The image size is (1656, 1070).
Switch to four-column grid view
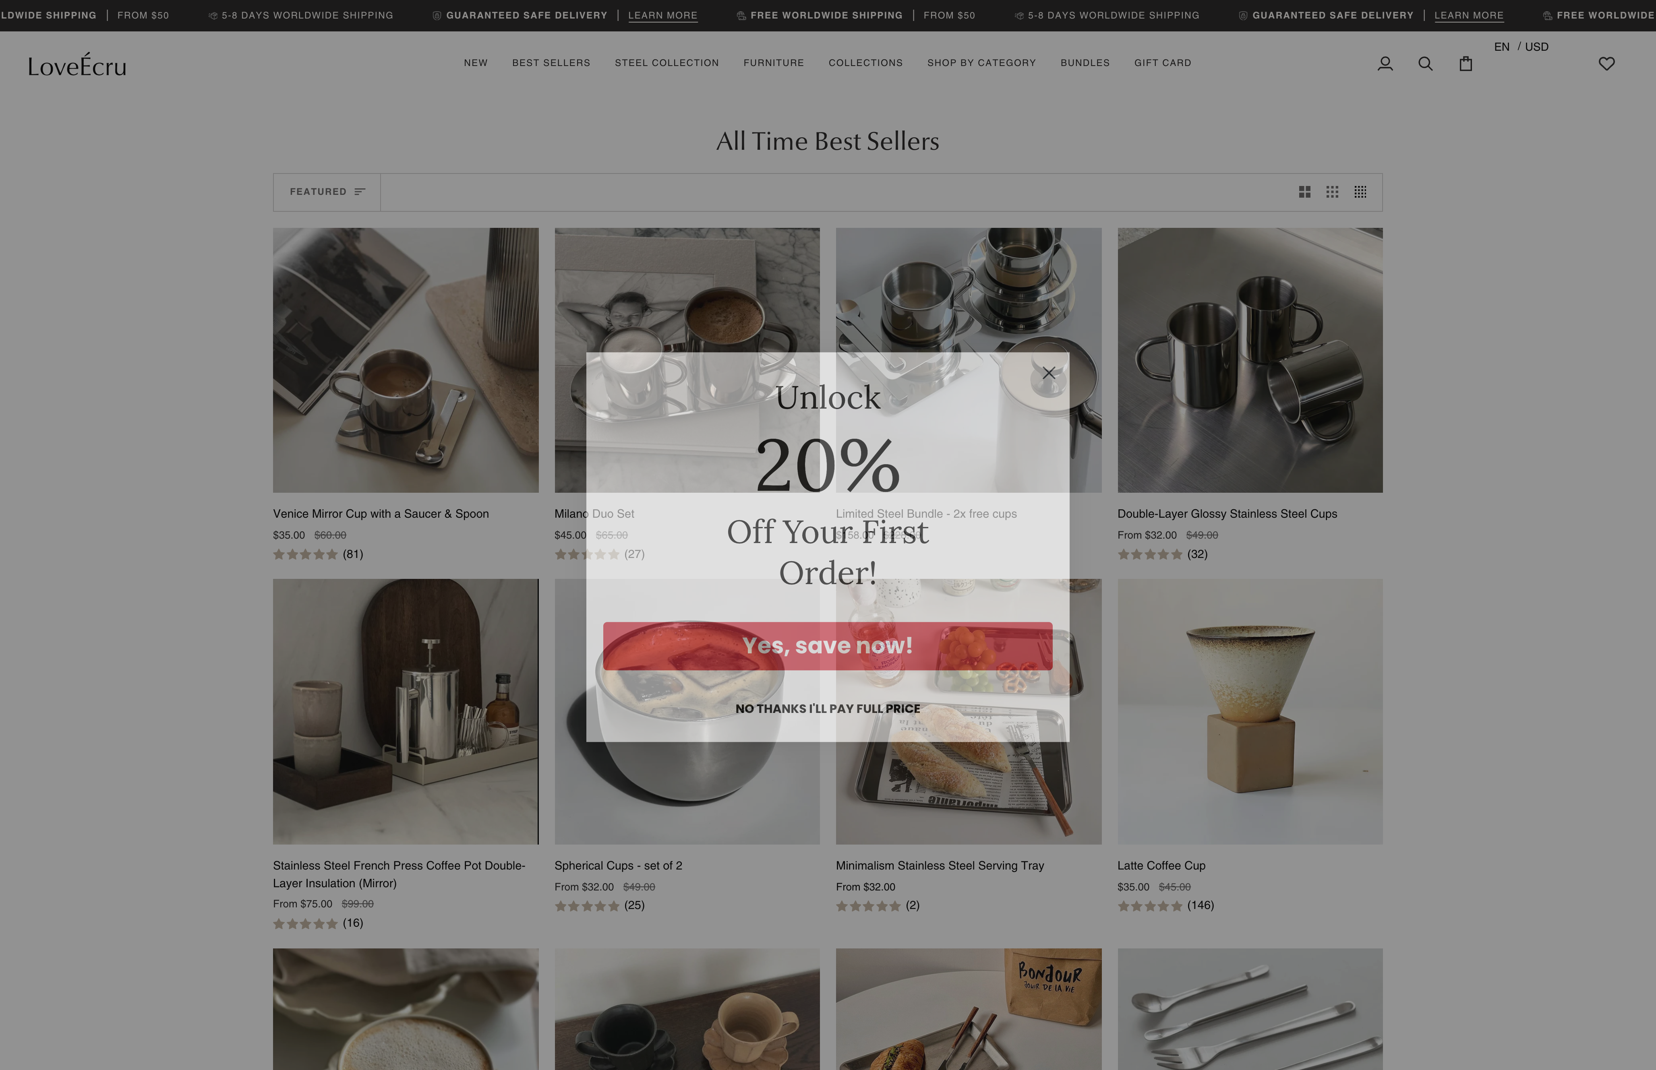1360,192
